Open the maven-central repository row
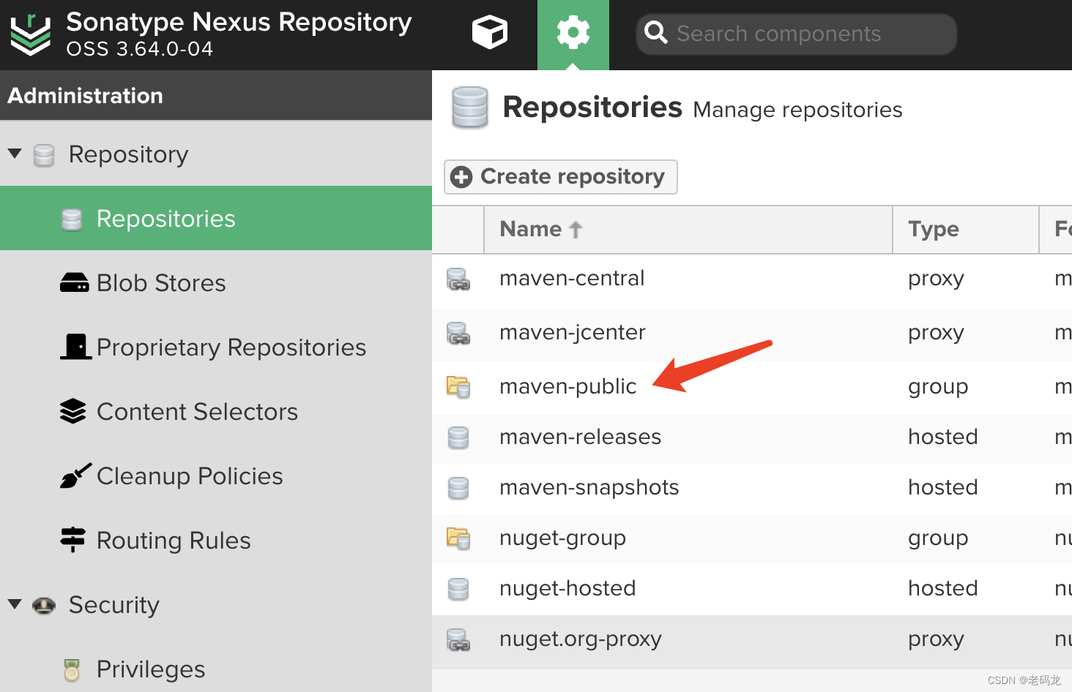Image resolution: width=1072 pixels, height=692 pixels. (x=752, y=281)
